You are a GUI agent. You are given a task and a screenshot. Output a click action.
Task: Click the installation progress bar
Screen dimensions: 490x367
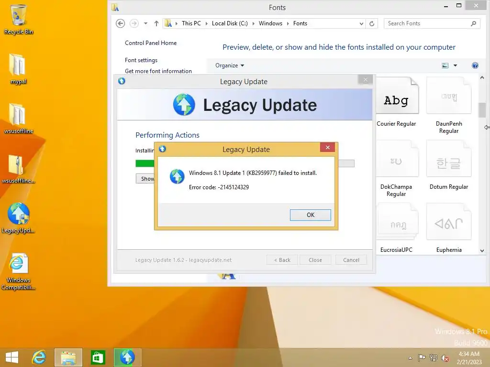245,163
